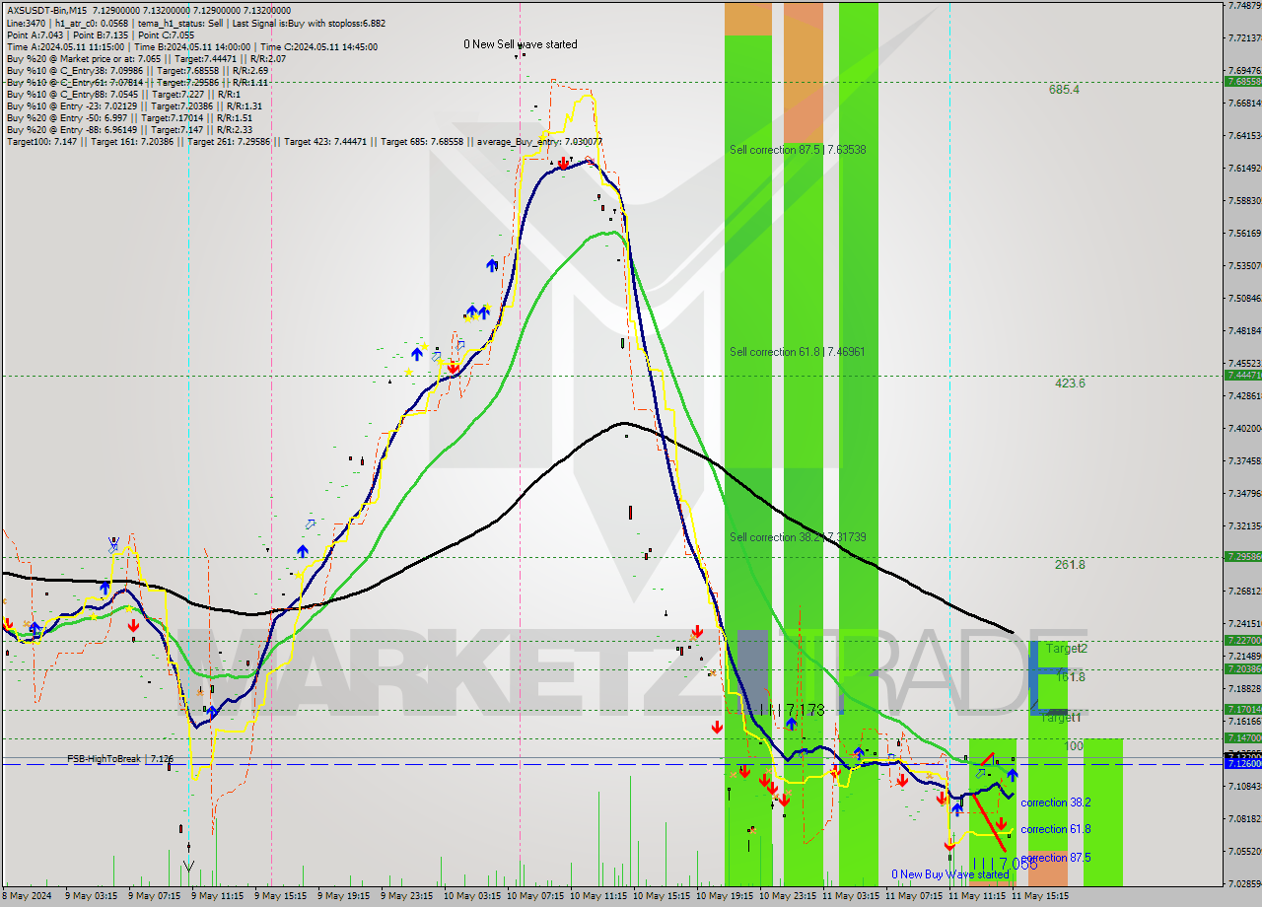The width and height of the screenshot is (1262, 907).
Task: Select the '0 New Buy Wave started' label
Action: pos(949,874)
